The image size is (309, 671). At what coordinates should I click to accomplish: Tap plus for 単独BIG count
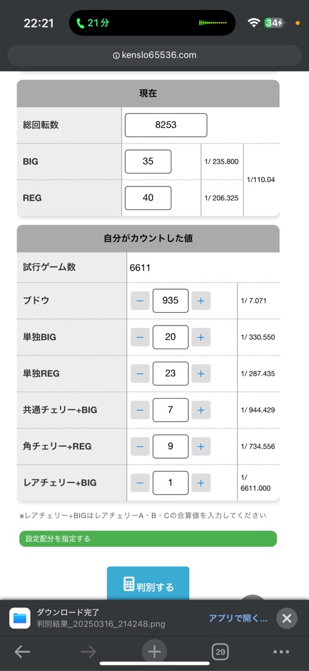pyautogui.click(x=201, y=337)
